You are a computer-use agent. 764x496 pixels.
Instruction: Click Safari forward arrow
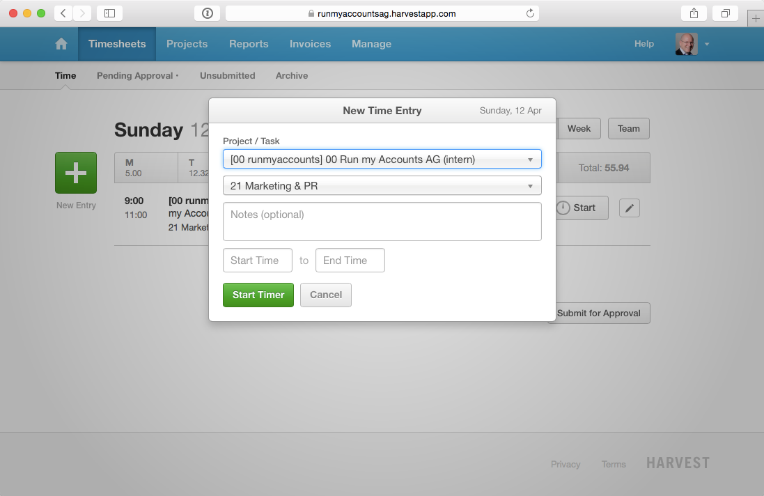pos(82,13)
